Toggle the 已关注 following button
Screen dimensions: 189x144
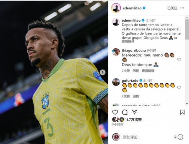click(172, 8)
